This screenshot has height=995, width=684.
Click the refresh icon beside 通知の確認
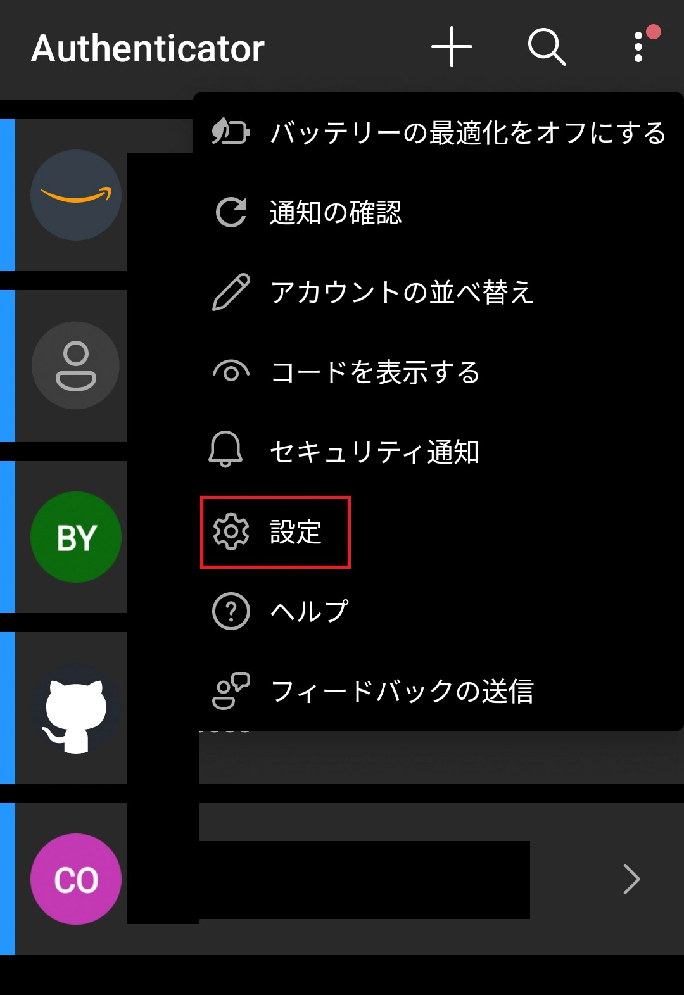231,212
